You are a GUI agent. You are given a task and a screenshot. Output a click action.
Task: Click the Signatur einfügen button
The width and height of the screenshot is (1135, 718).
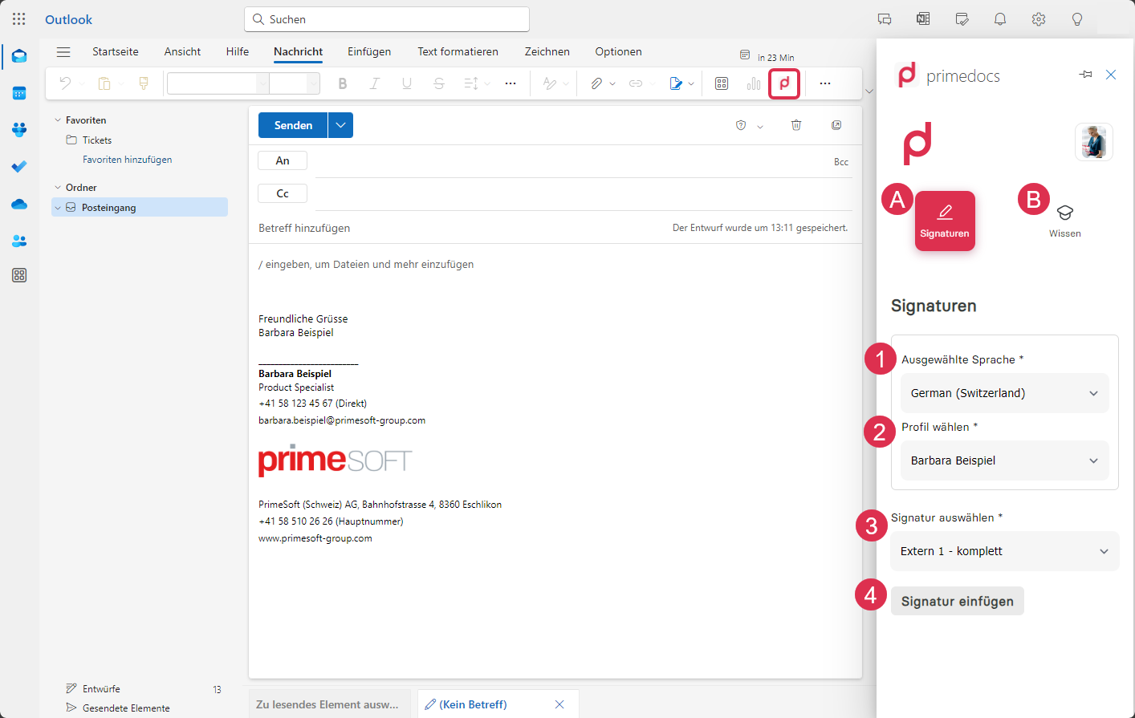click(958, 601)
